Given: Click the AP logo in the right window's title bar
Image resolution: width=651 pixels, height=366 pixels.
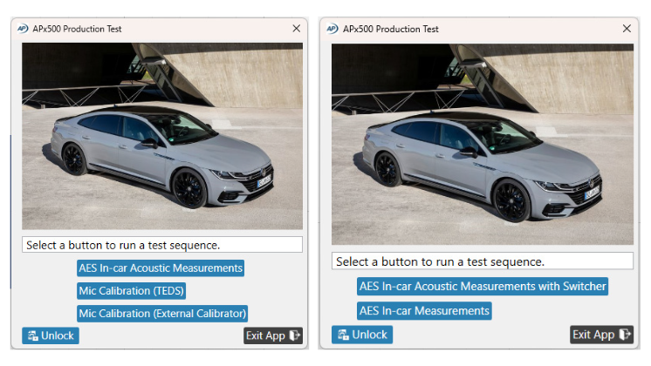Looking at the screenshot, I should 332,28.
